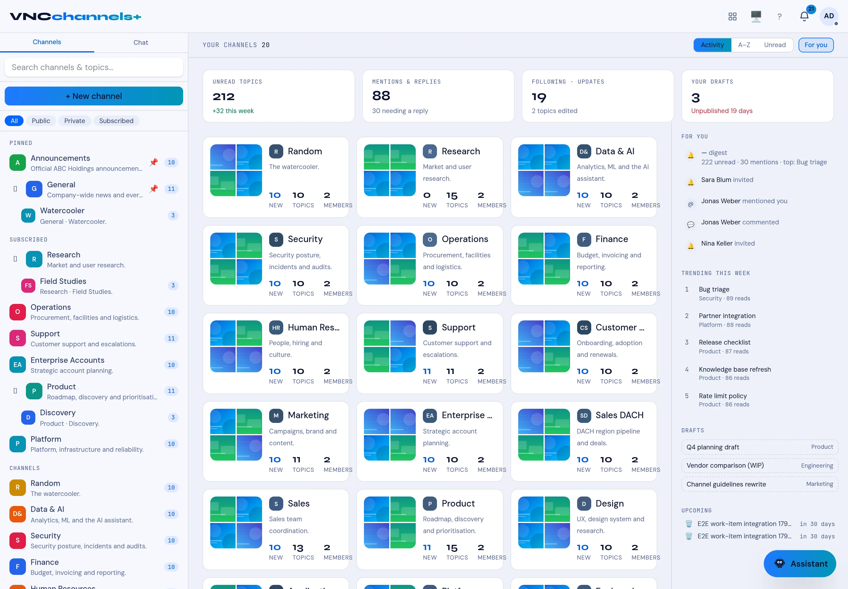Open the Random card thumbnail
This screenshot has height=589, width=848.
[236, 170]
